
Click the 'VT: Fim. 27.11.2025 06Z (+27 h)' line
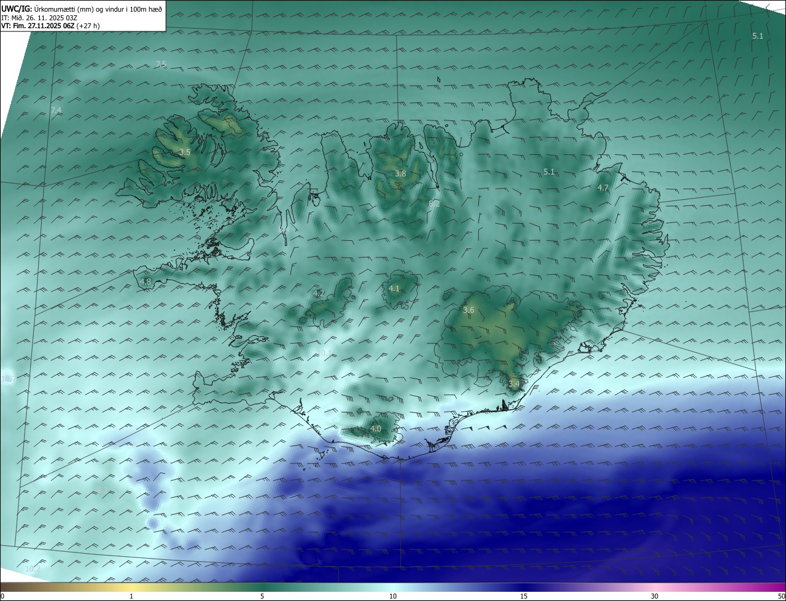click(x=50, y=26)
